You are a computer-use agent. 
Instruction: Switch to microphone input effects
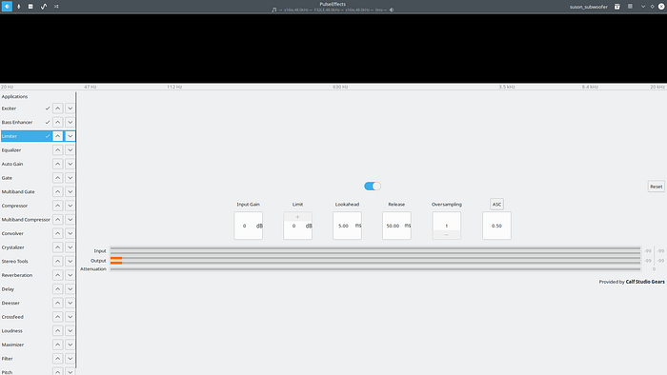19,7
